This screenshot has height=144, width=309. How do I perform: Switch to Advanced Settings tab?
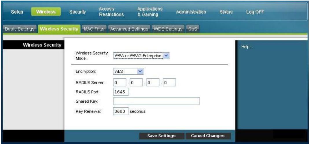click(x=130, y=29)
